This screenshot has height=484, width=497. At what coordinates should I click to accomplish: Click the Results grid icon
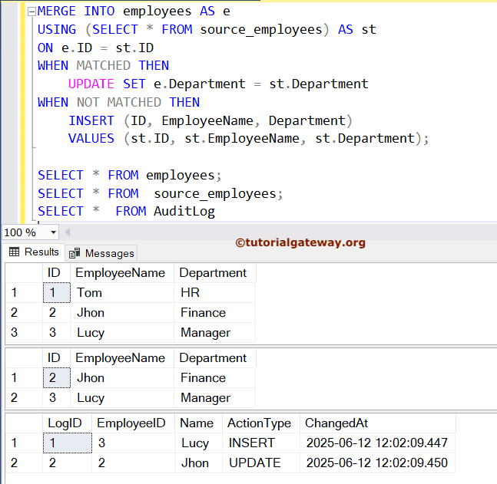coord(15,252)
